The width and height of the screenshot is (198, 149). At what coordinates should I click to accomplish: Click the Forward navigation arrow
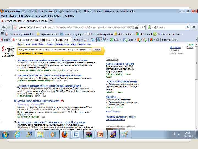(9, 27)
